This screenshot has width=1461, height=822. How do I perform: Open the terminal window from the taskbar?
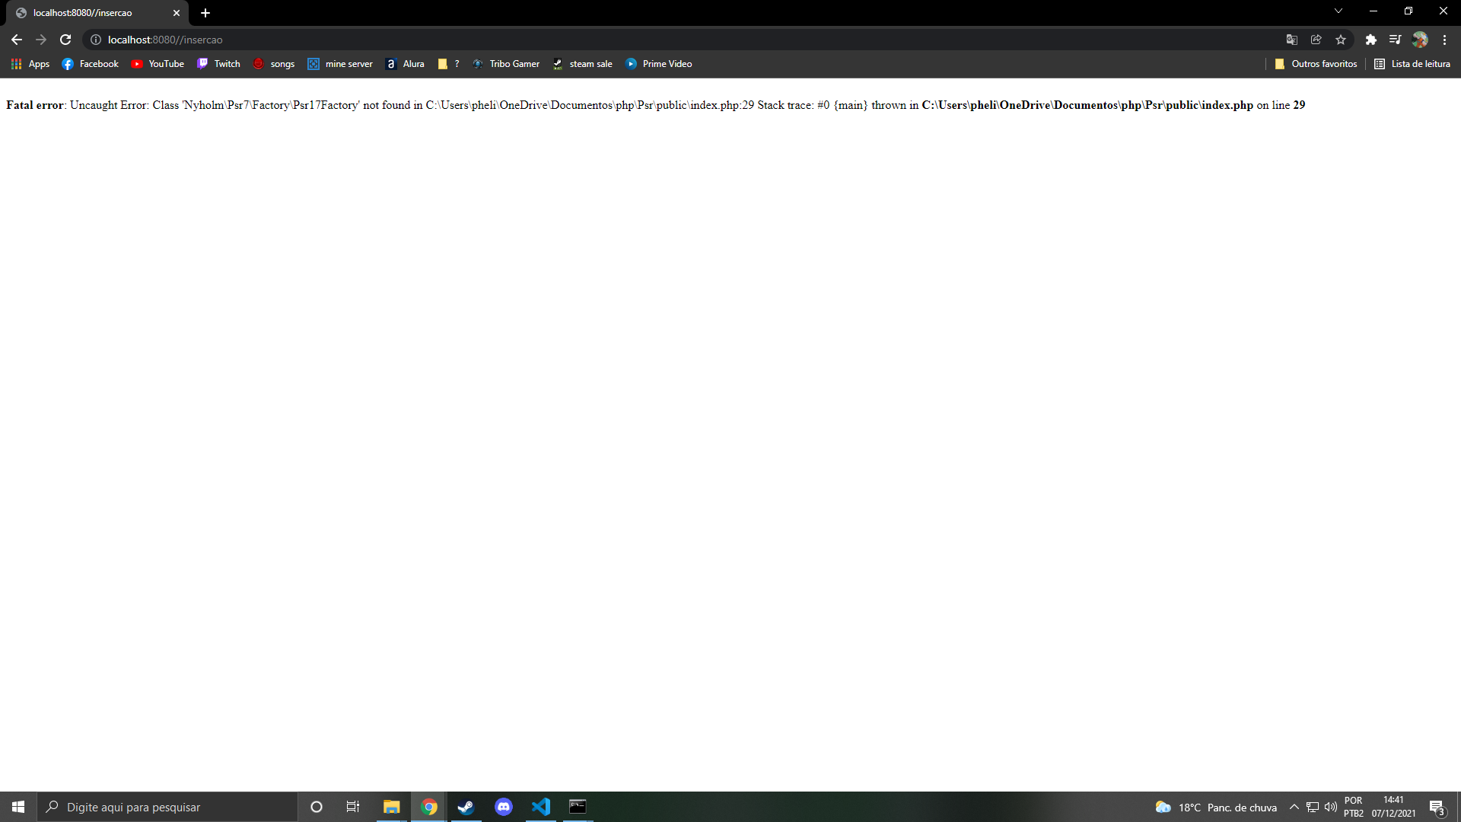(578, 807)
